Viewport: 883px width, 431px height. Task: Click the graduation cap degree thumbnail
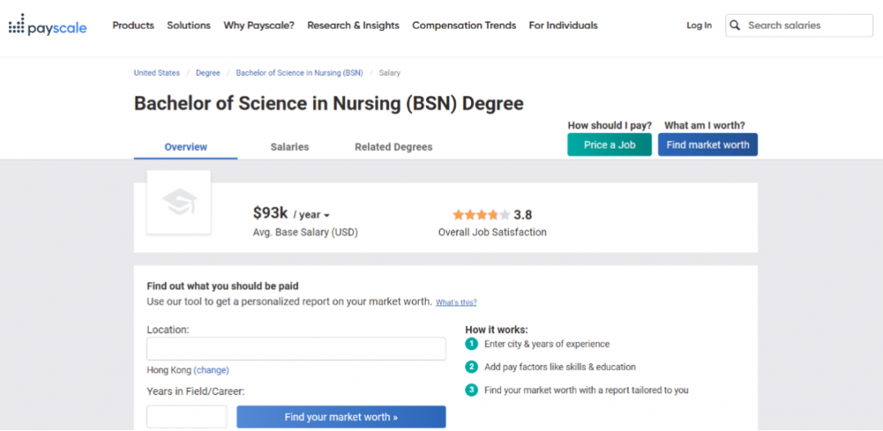(x=179, y=202)
